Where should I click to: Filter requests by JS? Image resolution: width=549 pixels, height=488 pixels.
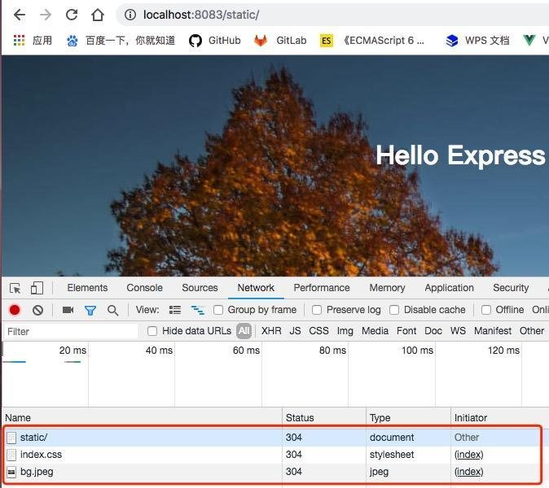click(x=295, y=331)
